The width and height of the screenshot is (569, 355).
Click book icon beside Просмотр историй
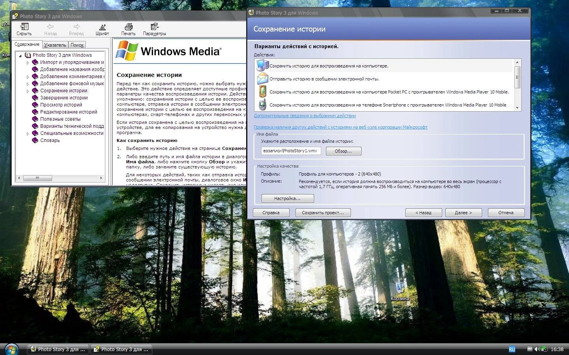coord(35,105)
